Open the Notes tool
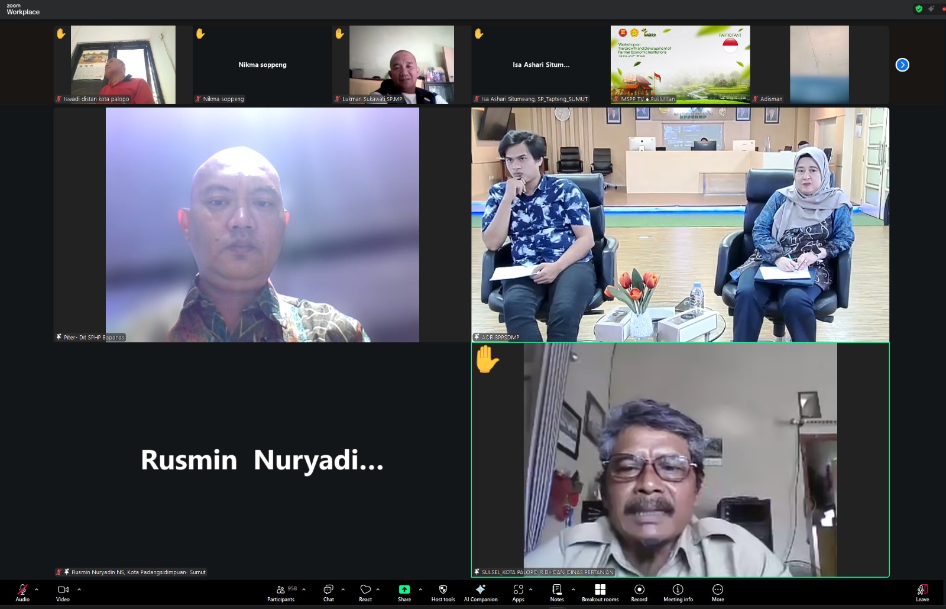The height and width of the screenshot is (609, 946). (557, 592)
